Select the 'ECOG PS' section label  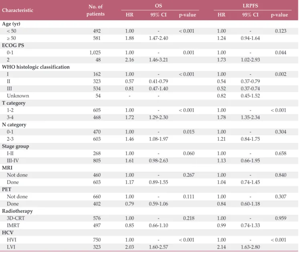[13, 45]
